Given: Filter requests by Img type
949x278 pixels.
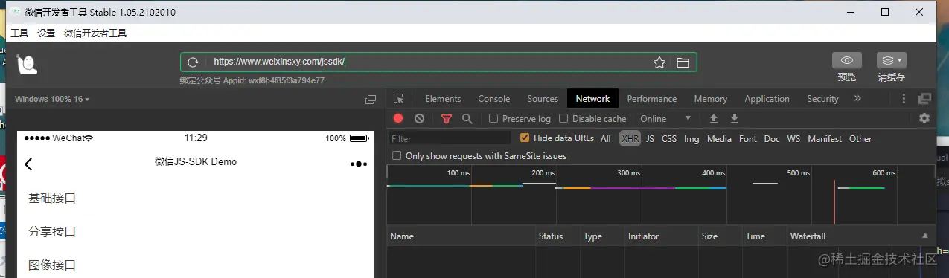Looking at the screenshot, I should (691, 139).
